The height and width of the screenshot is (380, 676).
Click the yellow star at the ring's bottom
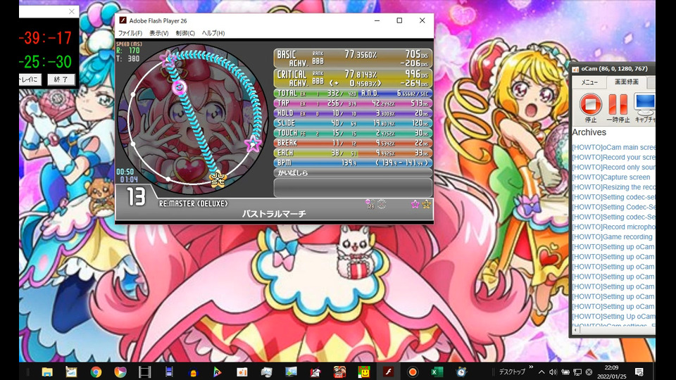[x=218, y=179]
